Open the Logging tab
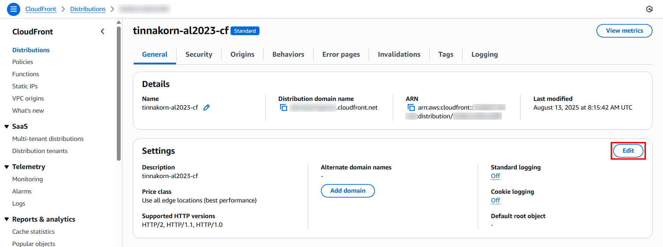 point(484,55)
